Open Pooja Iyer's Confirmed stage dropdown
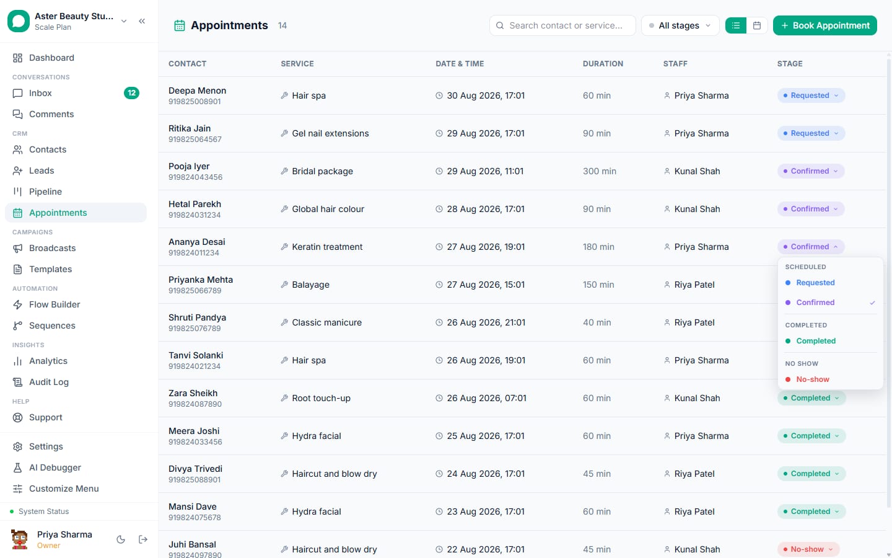 click(x=811, y=171)
